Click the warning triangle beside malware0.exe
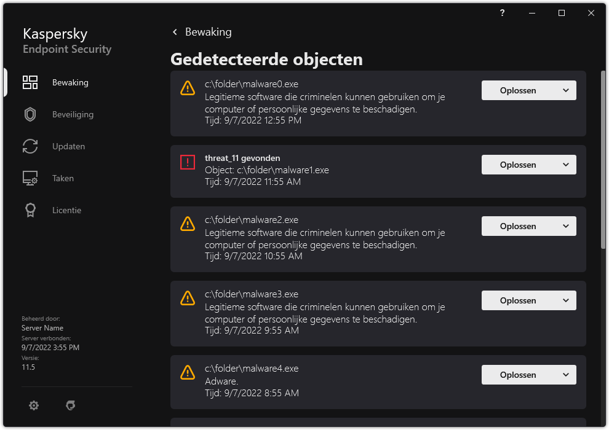The image size is (609, 430). (x=188, y=88)
